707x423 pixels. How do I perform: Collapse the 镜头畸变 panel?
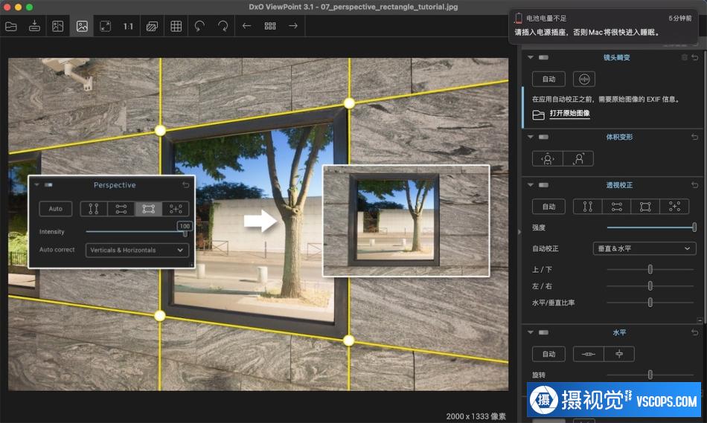(531, 58)
